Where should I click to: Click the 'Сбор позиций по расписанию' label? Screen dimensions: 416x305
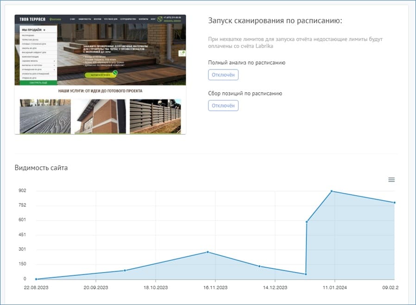[x=245, y=94]
